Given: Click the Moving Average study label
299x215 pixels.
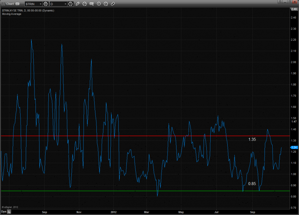Looking at the screenshot, I should (11, 14).
